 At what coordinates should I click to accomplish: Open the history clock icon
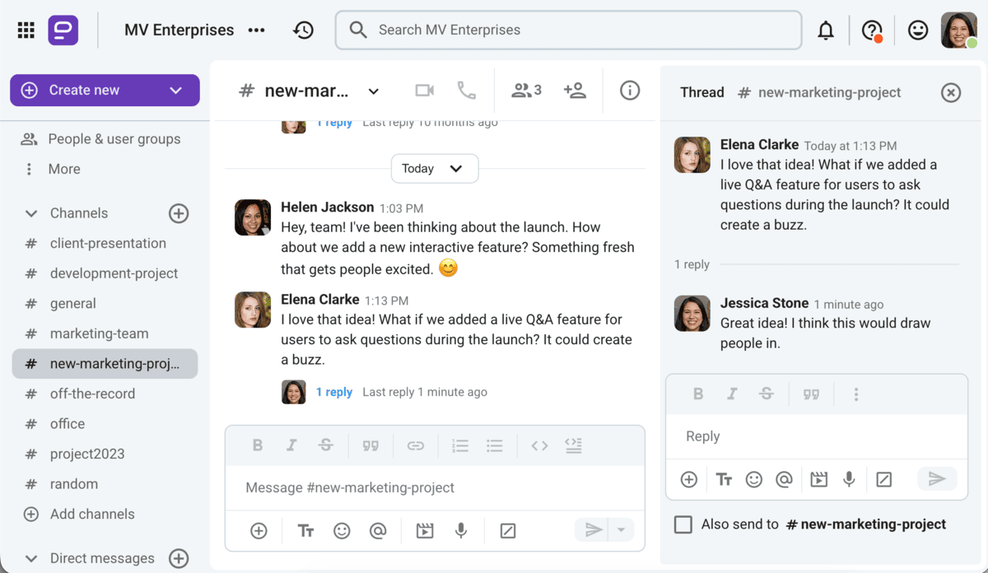[x=303, y=30]
